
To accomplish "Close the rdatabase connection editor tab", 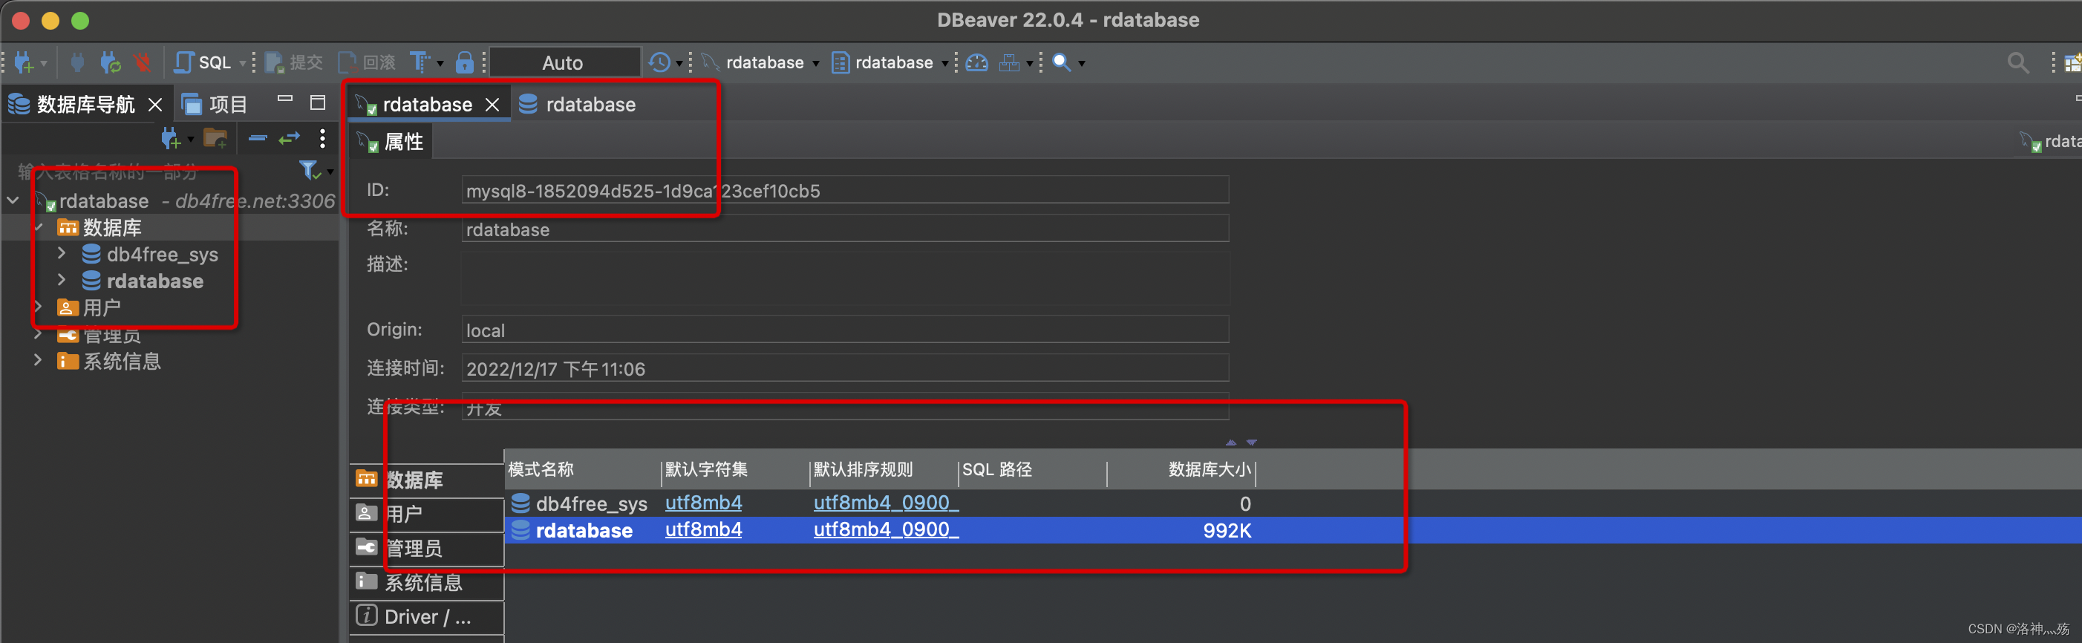I will point(492,105).
